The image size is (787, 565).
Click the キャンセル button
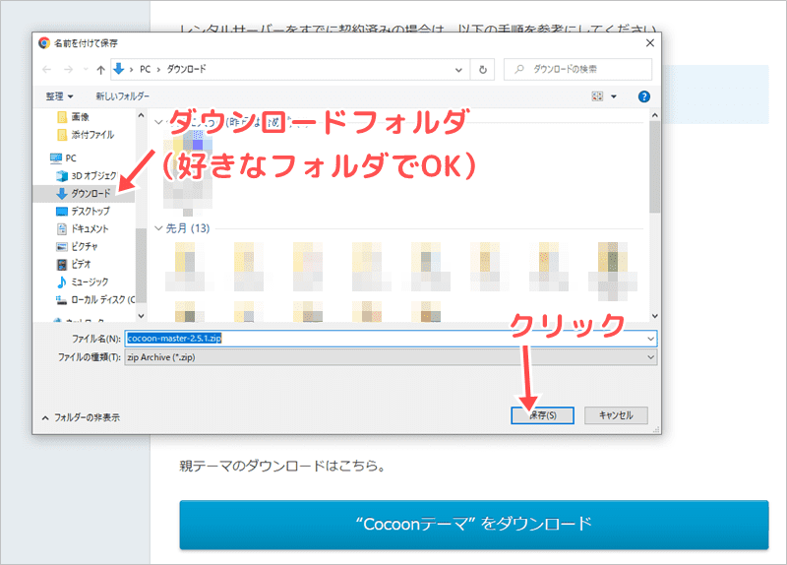615,415
